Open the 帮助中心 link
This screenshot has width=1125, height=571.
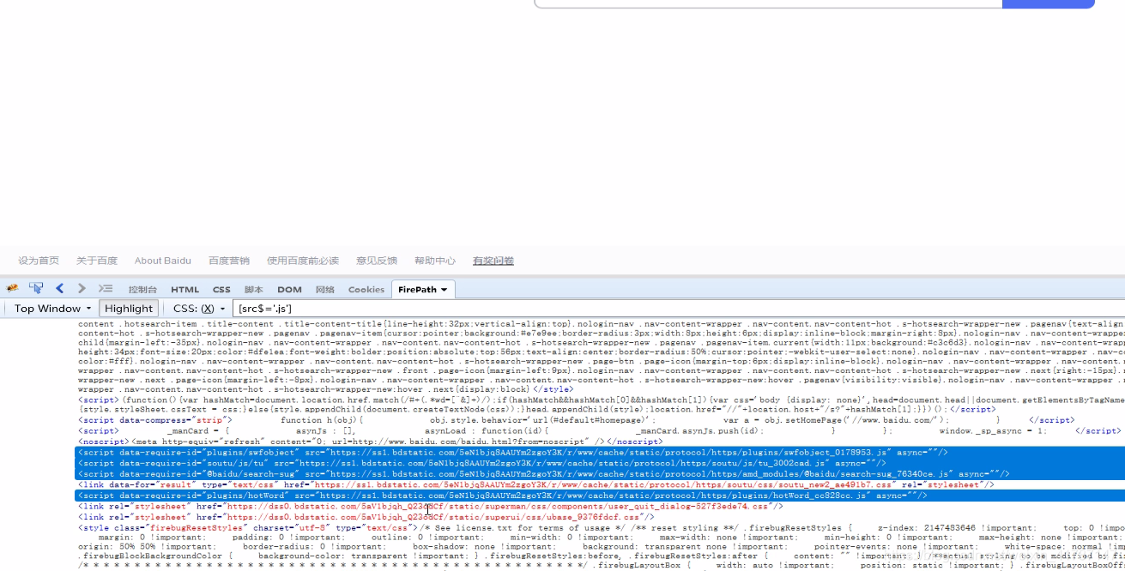(435, 261)
